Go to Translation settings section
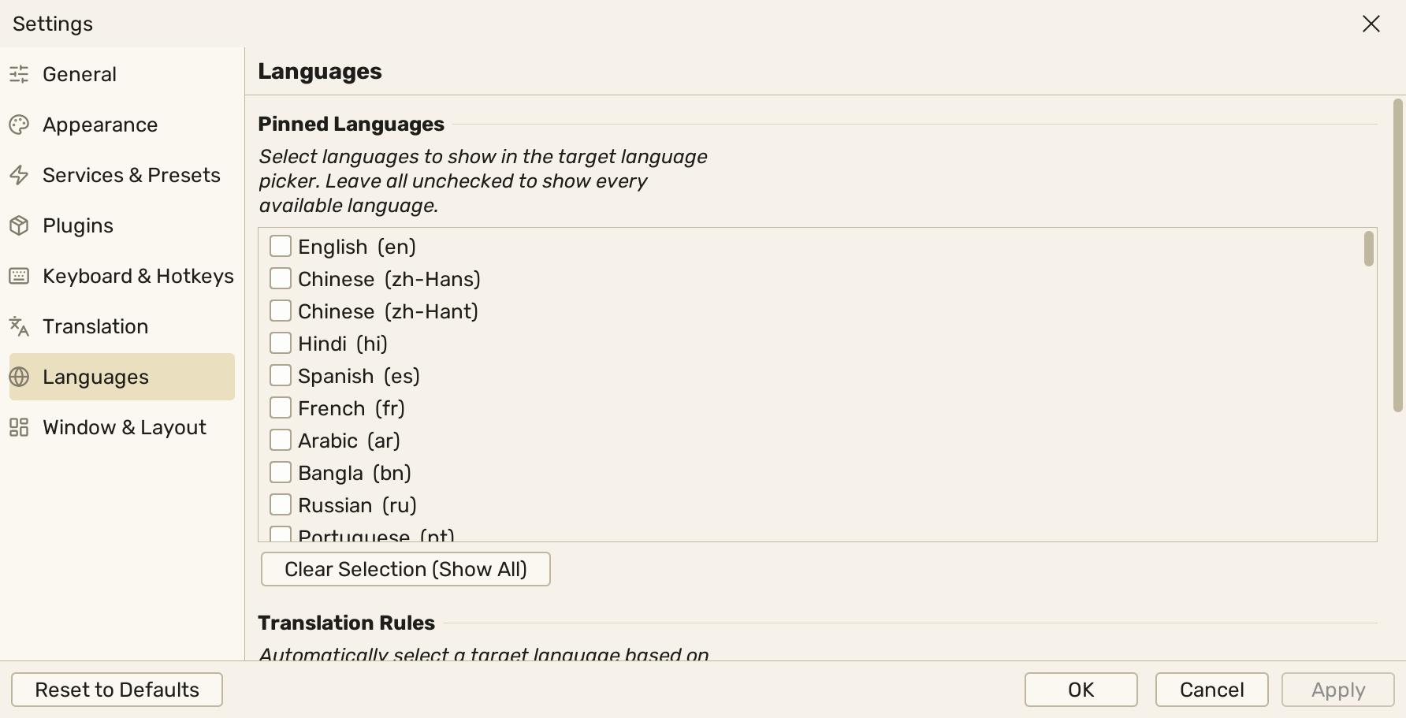Viewport: 1406px width, 718px height. point(122,326)
